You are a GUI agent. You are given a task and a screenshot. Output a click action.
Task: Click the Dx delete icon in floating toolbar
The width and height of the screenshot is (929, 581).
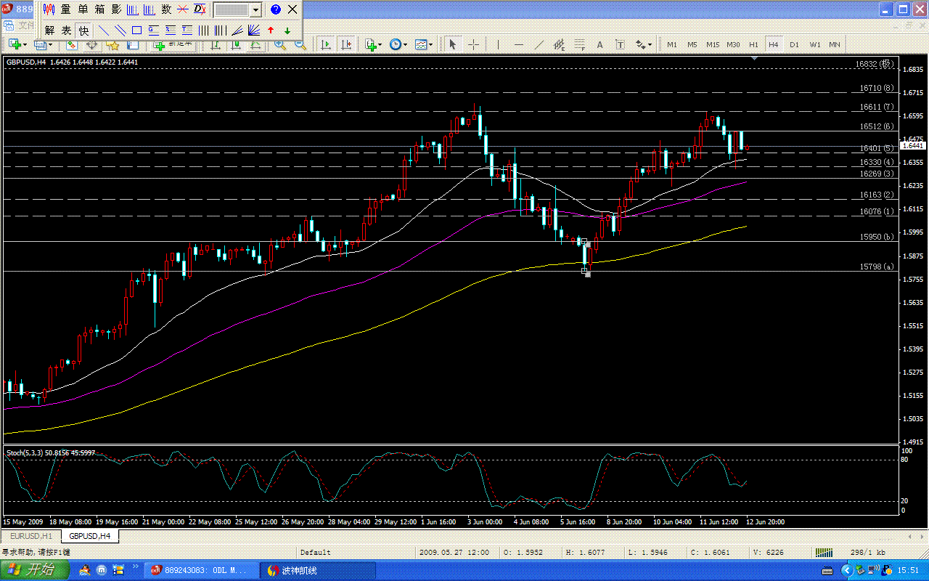200,9
